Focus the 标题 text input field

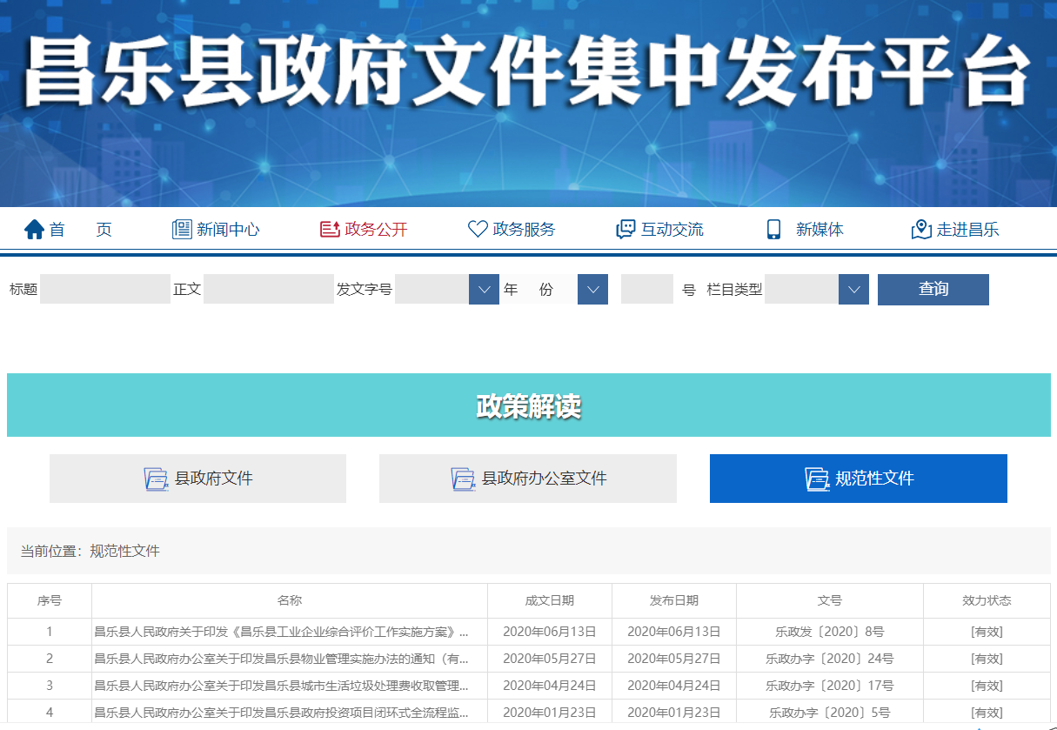[x=104, y=290]
